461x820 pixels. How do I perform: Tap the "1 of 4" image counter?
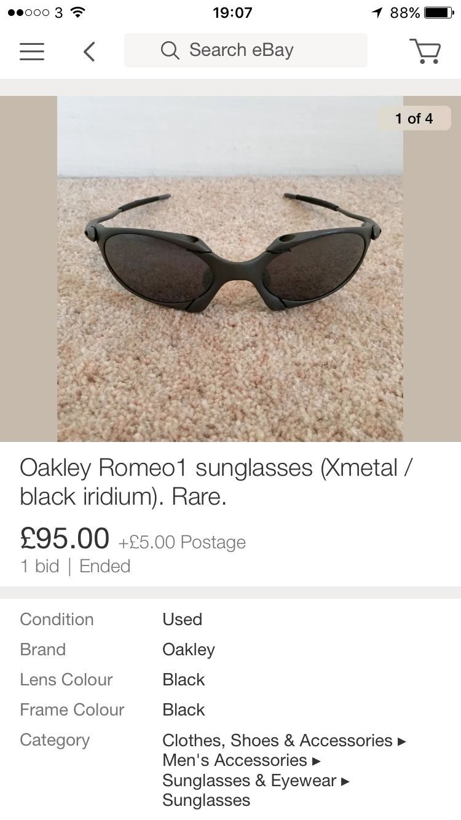(414, 118)
